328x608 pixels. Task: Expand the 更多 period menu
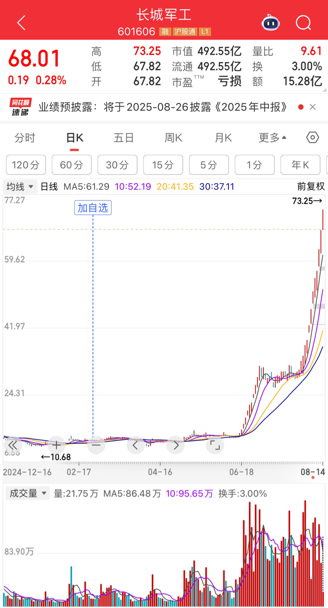click(272, 137)
